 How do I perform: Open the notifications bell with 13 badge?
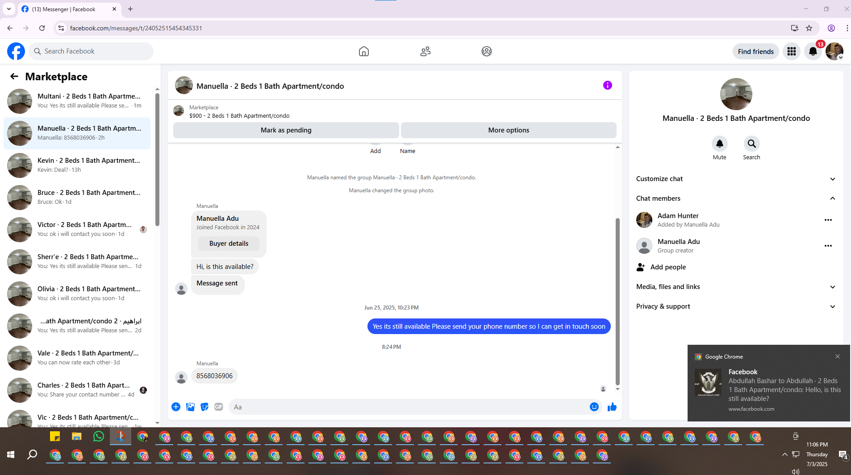pyautogui.click(x=813, y=51)
